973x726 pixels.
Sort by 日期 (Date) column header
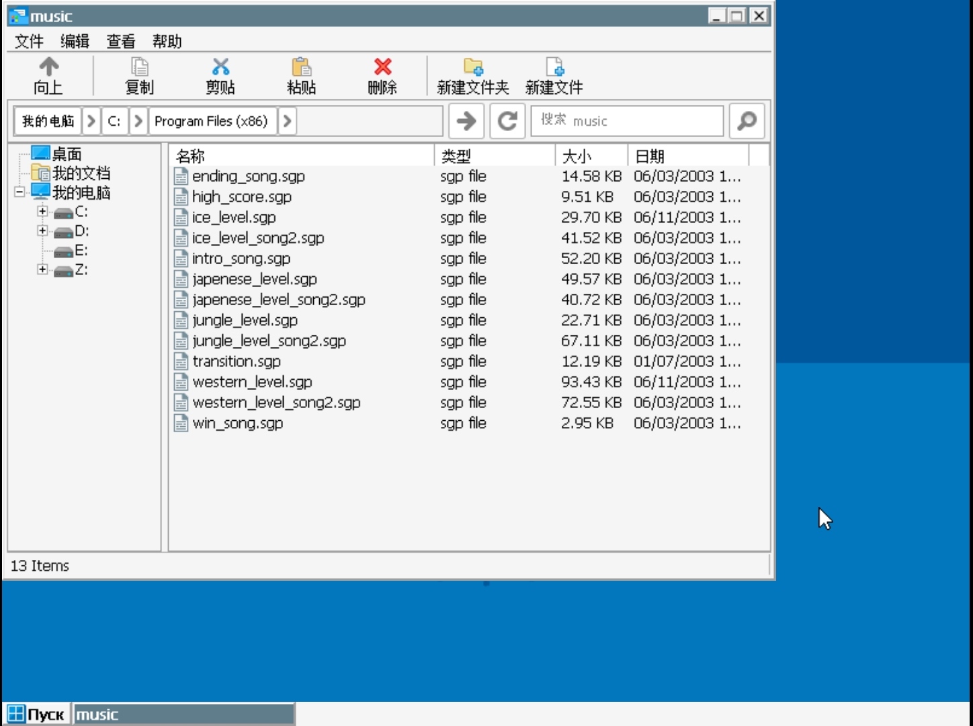point(688,157)
